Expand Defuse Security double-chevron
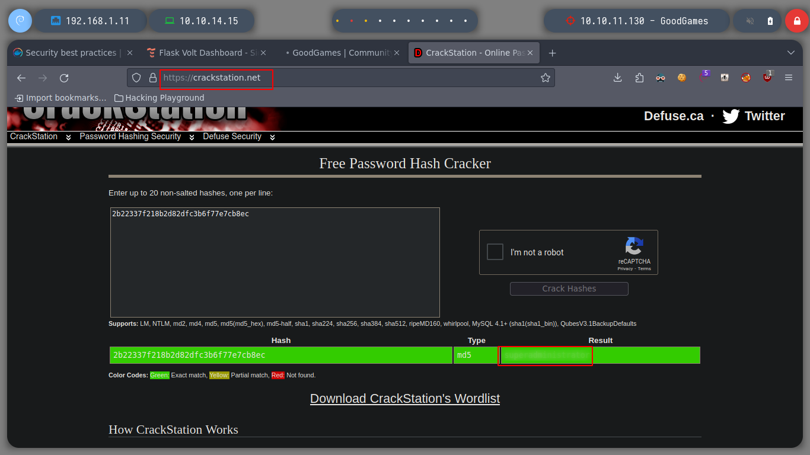The height and width of the screenshot is (455, 810). click(x=272, y=137)
